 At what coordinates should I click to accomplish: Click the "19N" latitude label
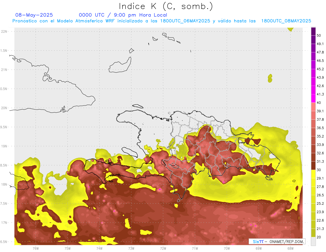pyautogui.click(x=4, y=146)
